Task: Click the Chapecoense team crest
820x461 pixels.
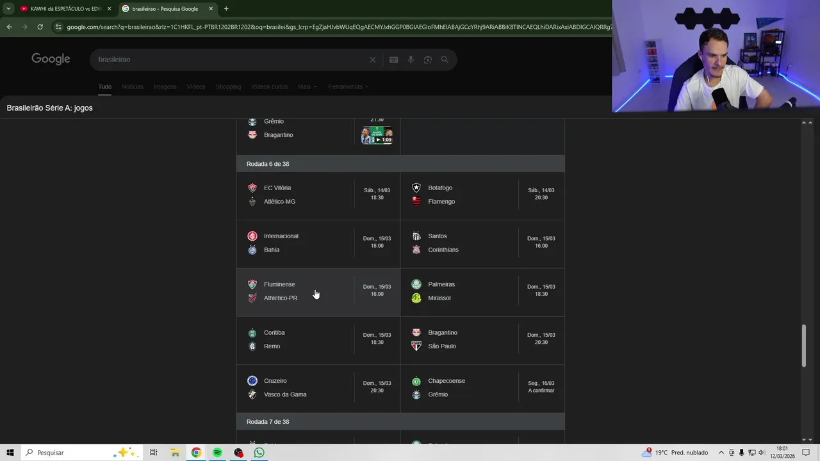Action: click(416, 381)
